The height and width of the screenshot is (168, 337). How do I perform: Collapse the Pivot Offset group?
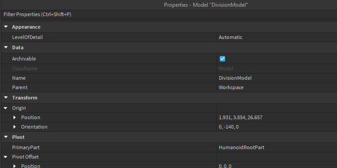click(6, 157)
